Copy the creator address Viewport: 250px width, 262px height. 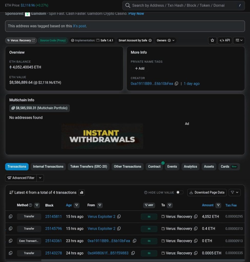click(176, 84)
